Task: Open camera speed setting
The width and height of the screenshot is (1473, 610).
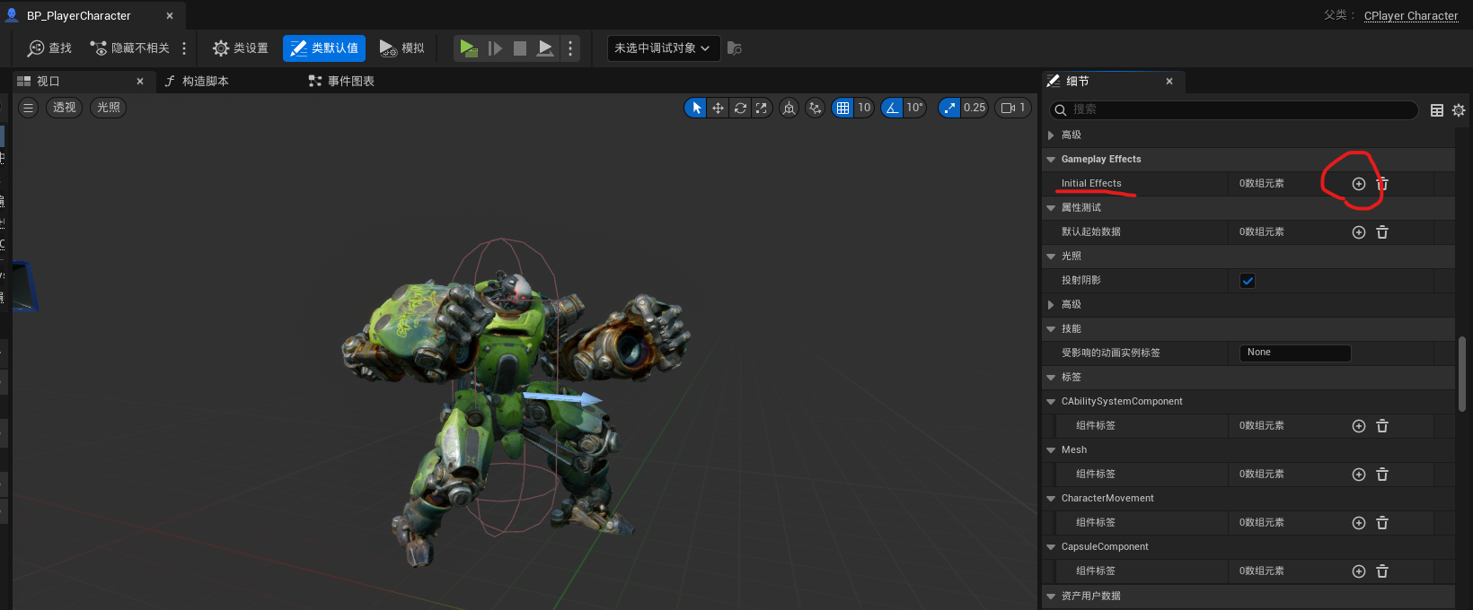Action: 1013,108
